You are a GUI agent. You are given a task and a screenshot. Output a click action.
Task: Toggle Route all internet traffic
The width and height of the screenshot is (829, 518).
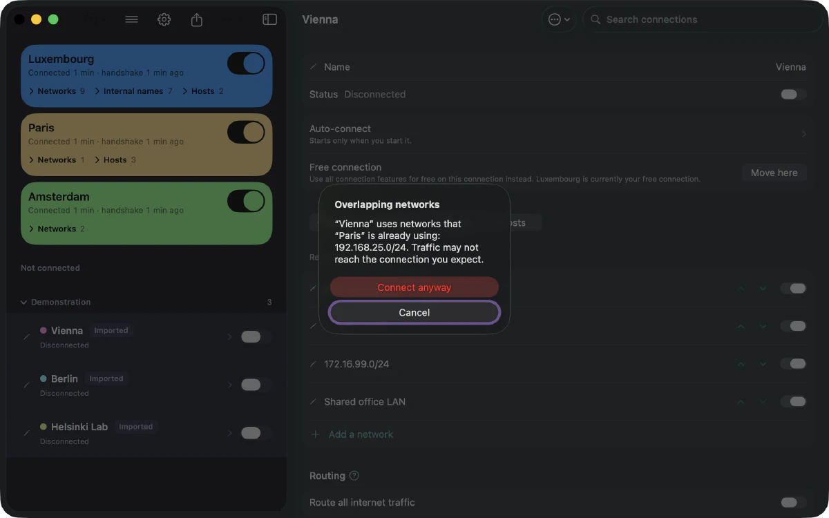[794, 503]
